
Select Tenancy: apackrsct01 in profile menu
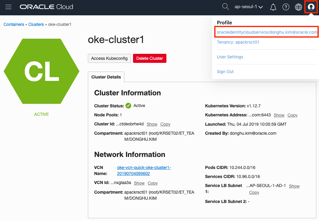238,42
